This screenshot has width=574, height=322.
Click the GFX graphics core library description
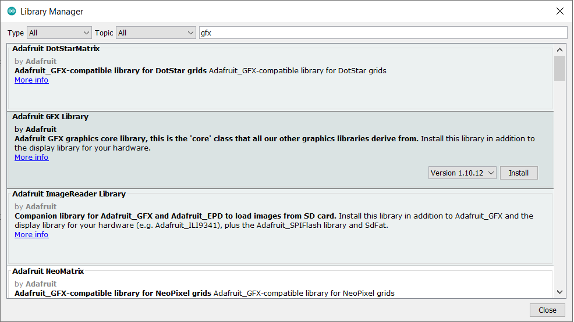point(275,144)
